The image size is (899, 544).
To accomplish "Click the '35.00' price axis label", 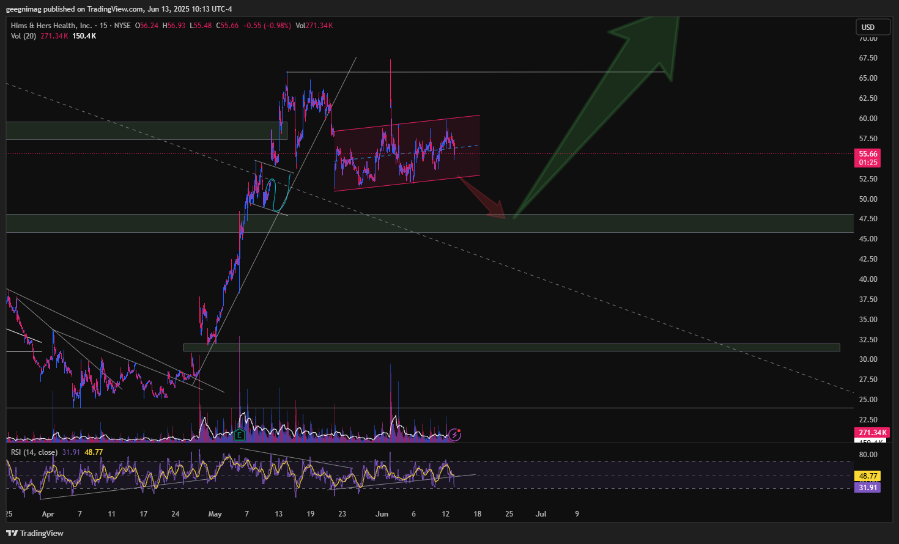I will click(868, 320).
